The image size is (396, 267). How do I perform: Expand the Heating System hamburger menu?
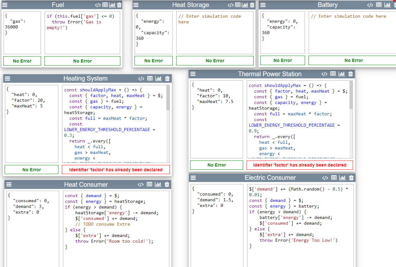pos(8,79)
